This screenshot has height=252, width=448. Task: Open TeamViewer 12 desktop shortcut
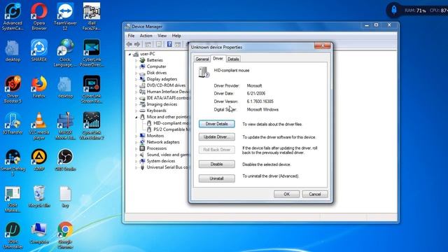[x=65, y=17]
